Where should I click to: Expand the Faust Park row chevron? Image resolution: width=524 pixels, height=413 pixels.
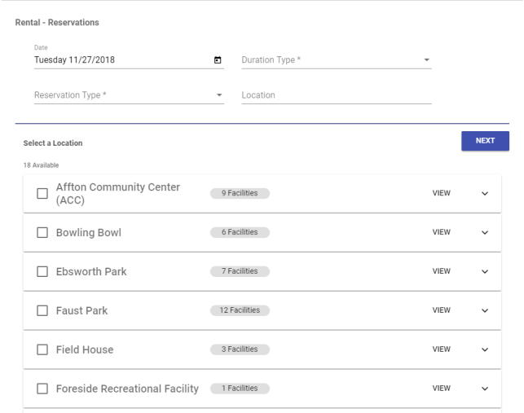tap(485, 311)
